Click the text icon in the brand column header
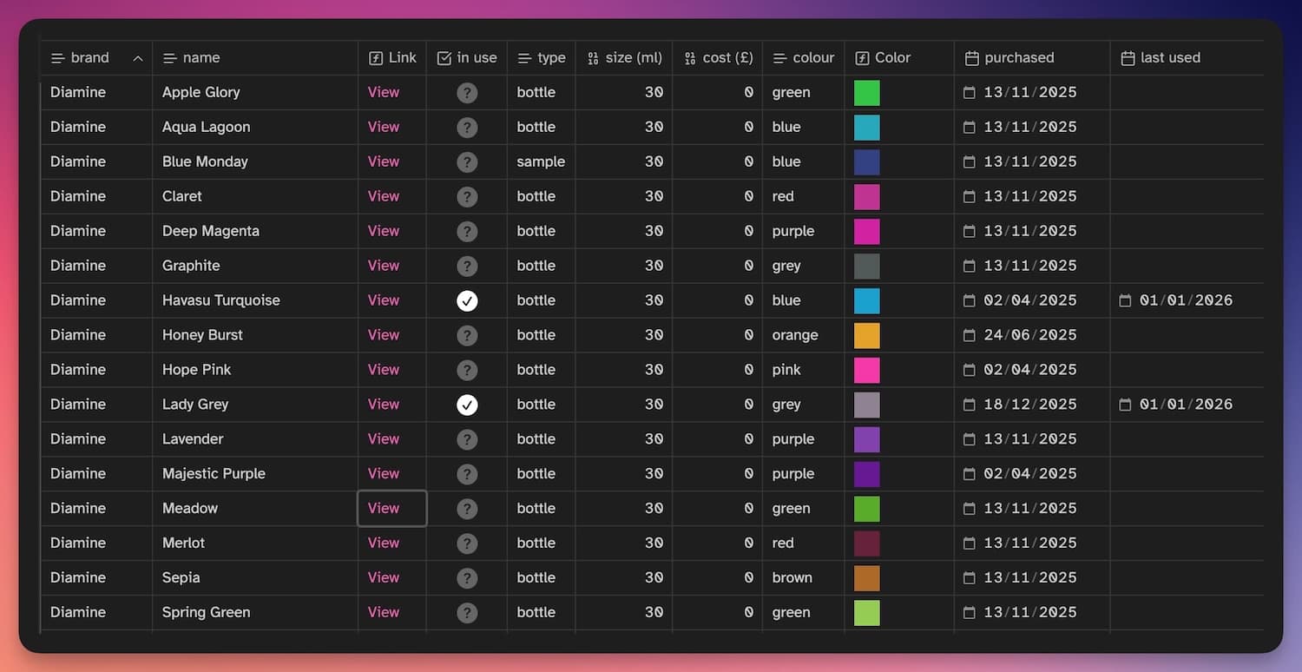 click(x=58, y=58)
